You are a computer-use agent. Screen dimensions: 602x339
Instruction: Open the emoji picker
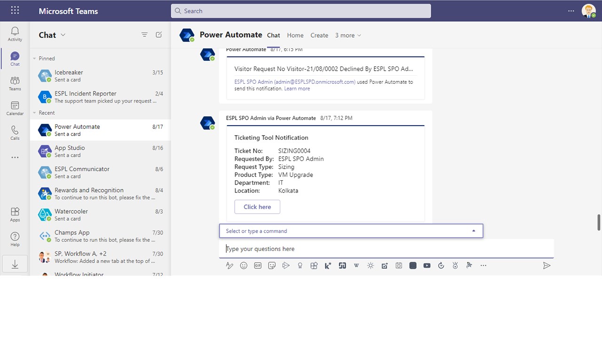tap(244, 266)
